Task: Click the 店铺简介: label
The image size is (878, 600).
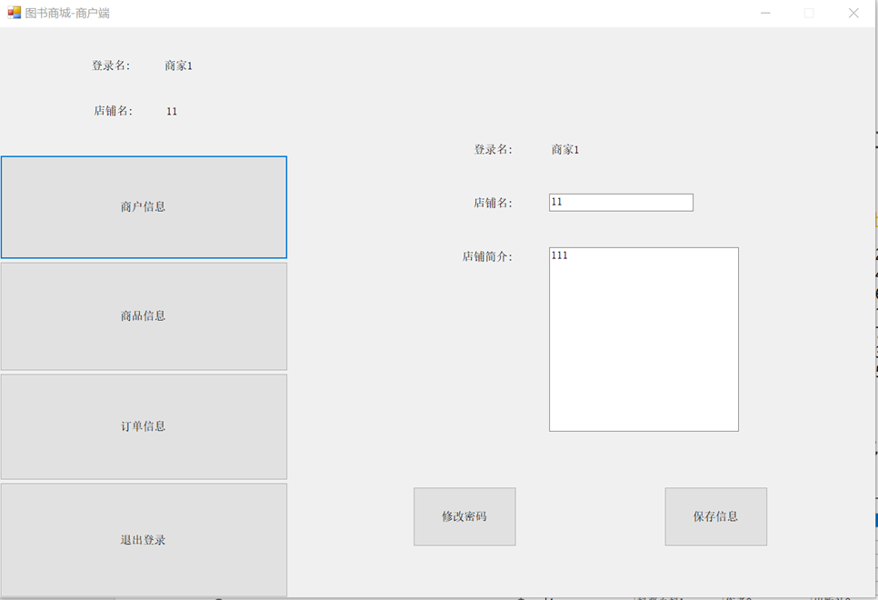Action: pos(487,256)
